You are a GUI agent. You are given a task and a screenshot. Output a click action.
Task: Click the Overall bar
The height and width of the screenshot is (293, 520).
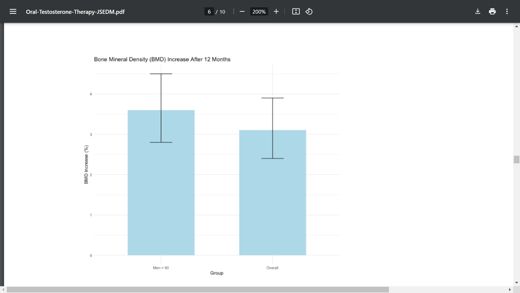coord(273,193)
